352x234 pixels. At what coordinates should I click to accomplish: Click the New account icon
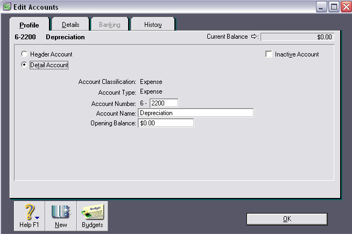click(x=61, y=216)
